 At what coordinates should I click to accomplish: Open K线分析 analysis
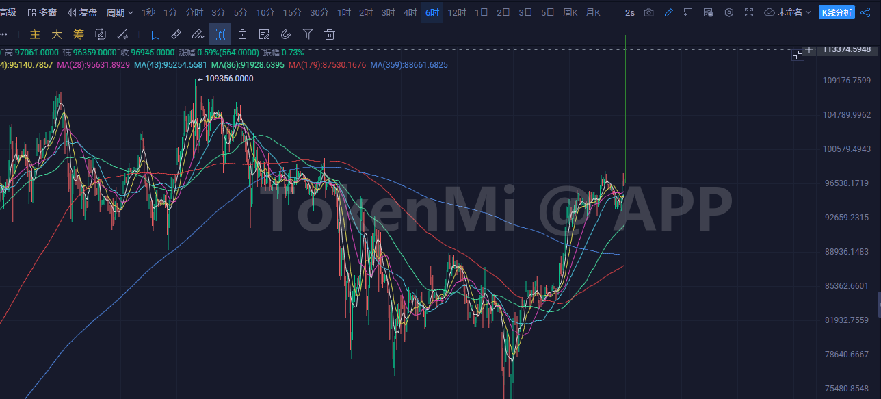tap(837, 12)
